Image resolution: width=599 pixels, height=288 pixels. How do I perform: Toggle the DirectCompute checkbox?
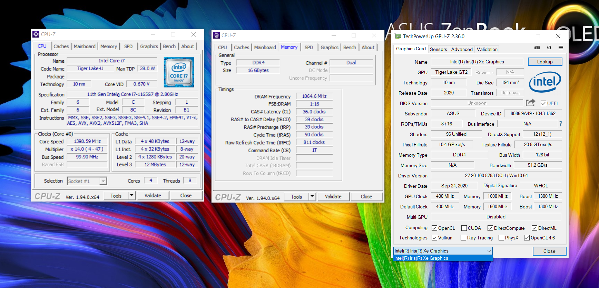pyautogui.click(x=490, y=228)
